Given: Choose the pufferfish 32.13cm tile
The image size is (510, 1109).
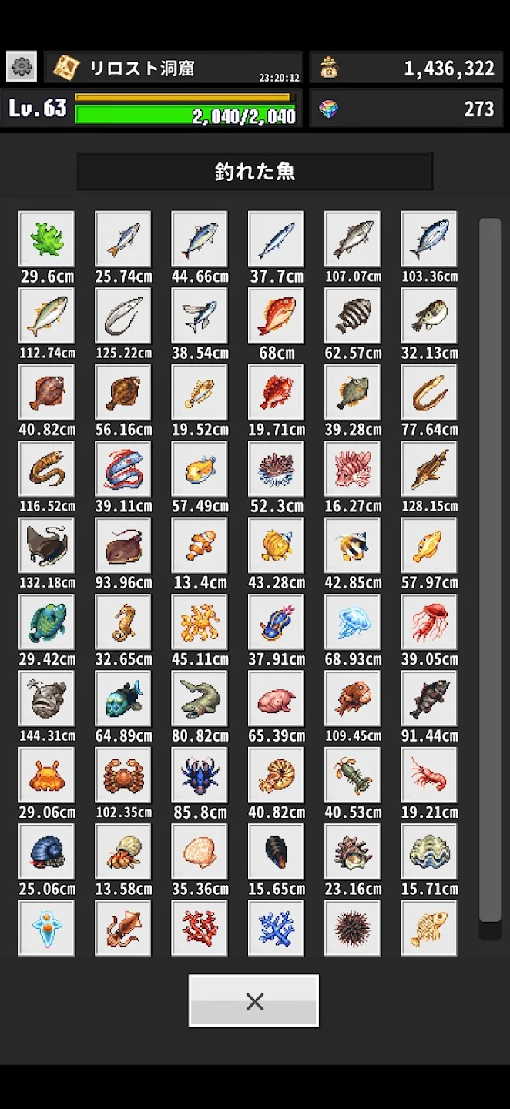Looking at the screenshot, I should (x=429, y=316).
